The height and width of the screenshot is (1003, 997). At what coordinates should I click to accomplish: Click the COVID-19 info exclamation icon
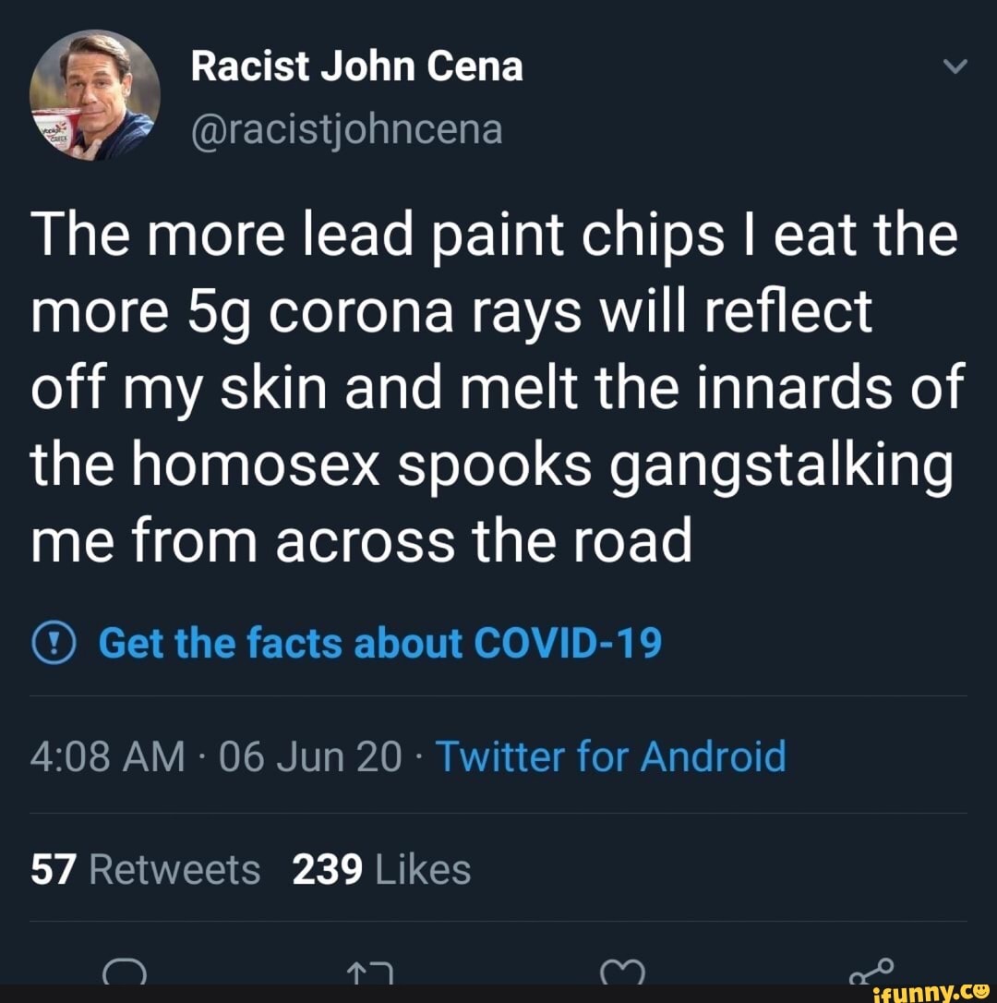click(x=53, y=643)
